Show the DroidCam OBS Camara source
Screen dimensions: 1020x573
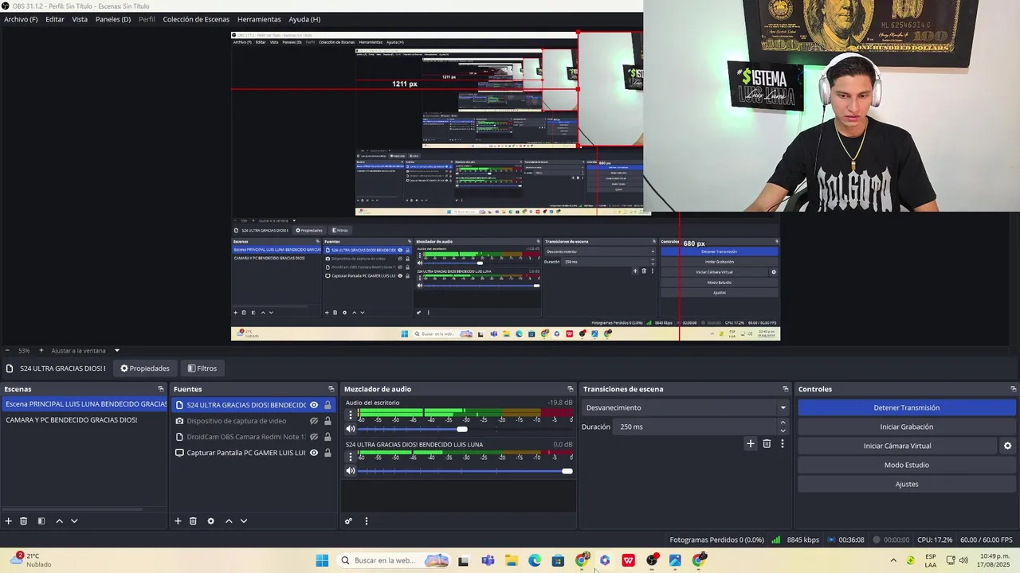[x=314, y=437]
